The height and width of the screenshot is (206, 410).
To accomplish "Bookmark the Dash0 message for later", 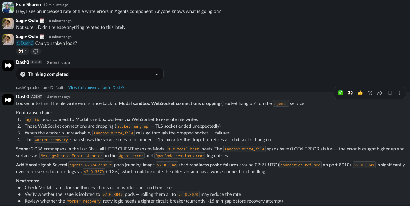I will (x=390, y=93).
